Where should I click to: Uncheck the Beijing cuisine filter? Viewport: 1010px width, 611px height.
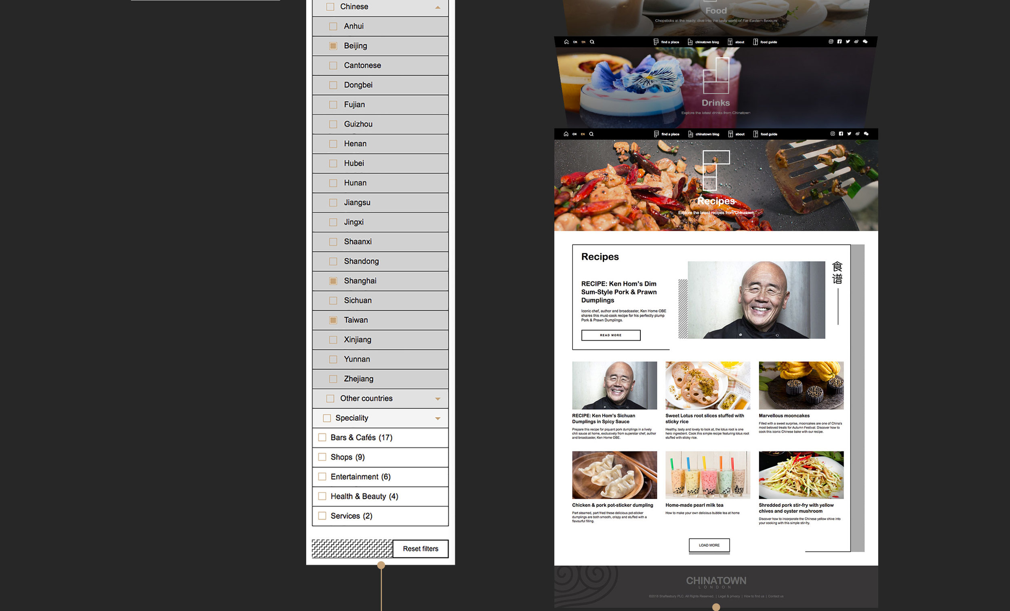coord(333,46)
